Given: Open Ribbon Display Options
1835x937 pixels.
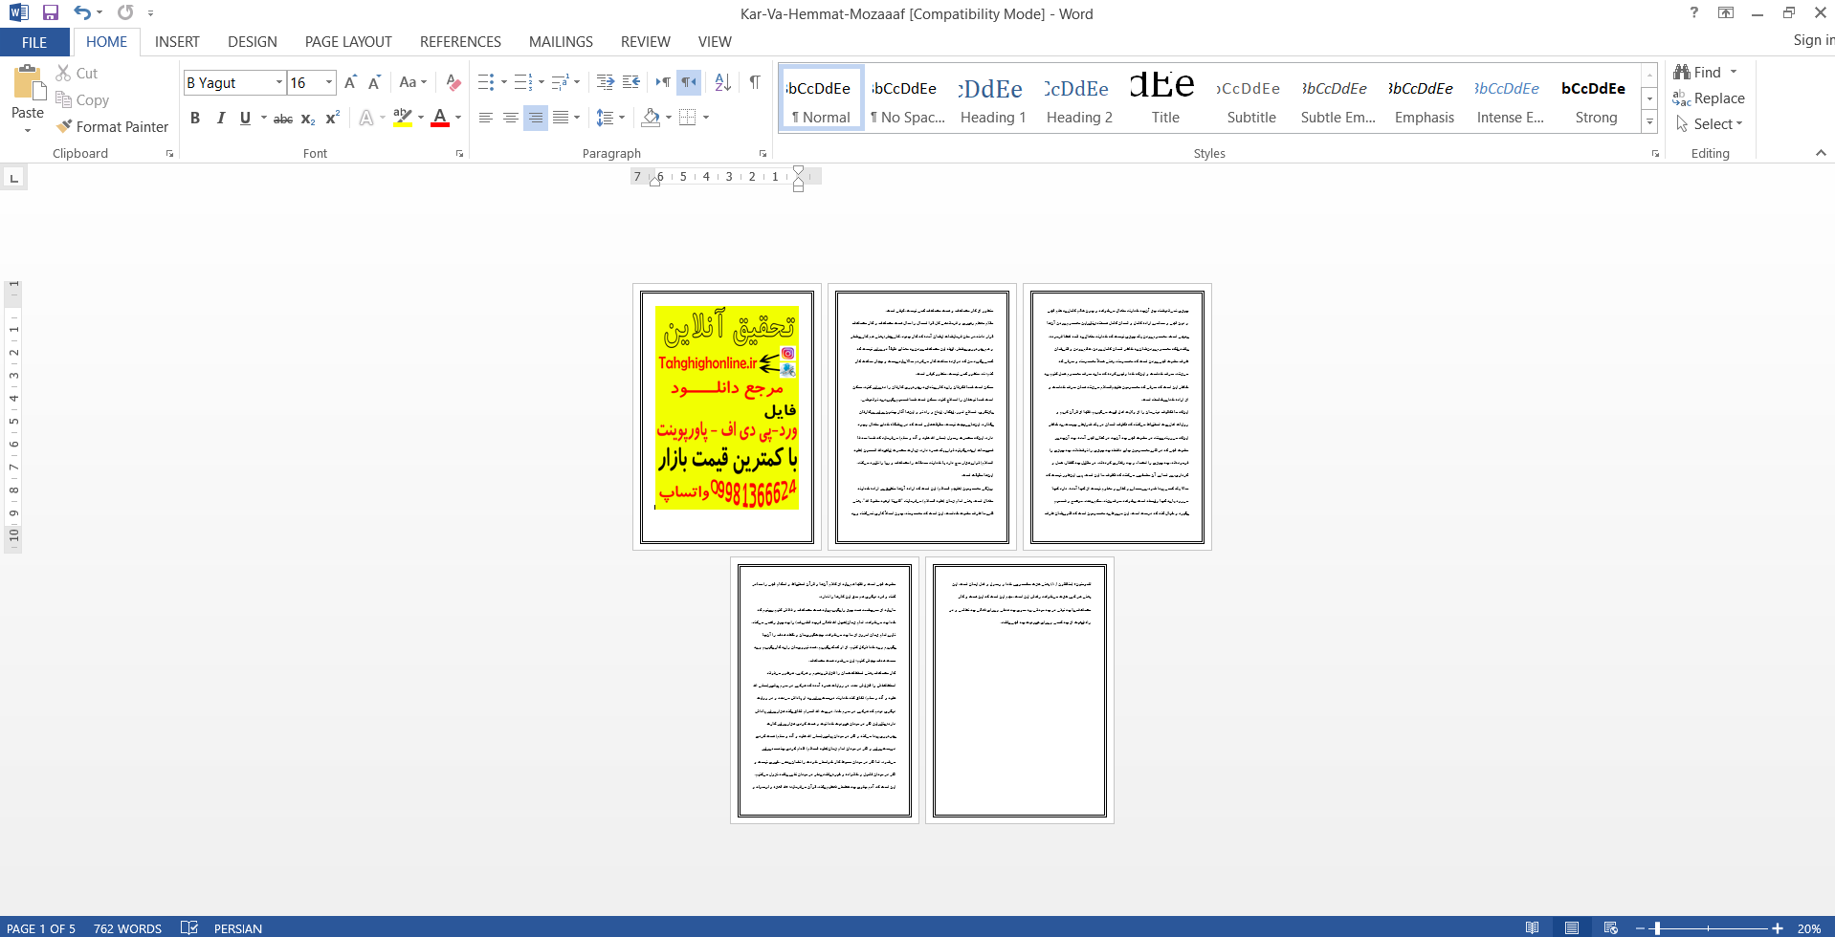Looking at the screenshot, I should pyautogui.click(x=1726, y=12).
